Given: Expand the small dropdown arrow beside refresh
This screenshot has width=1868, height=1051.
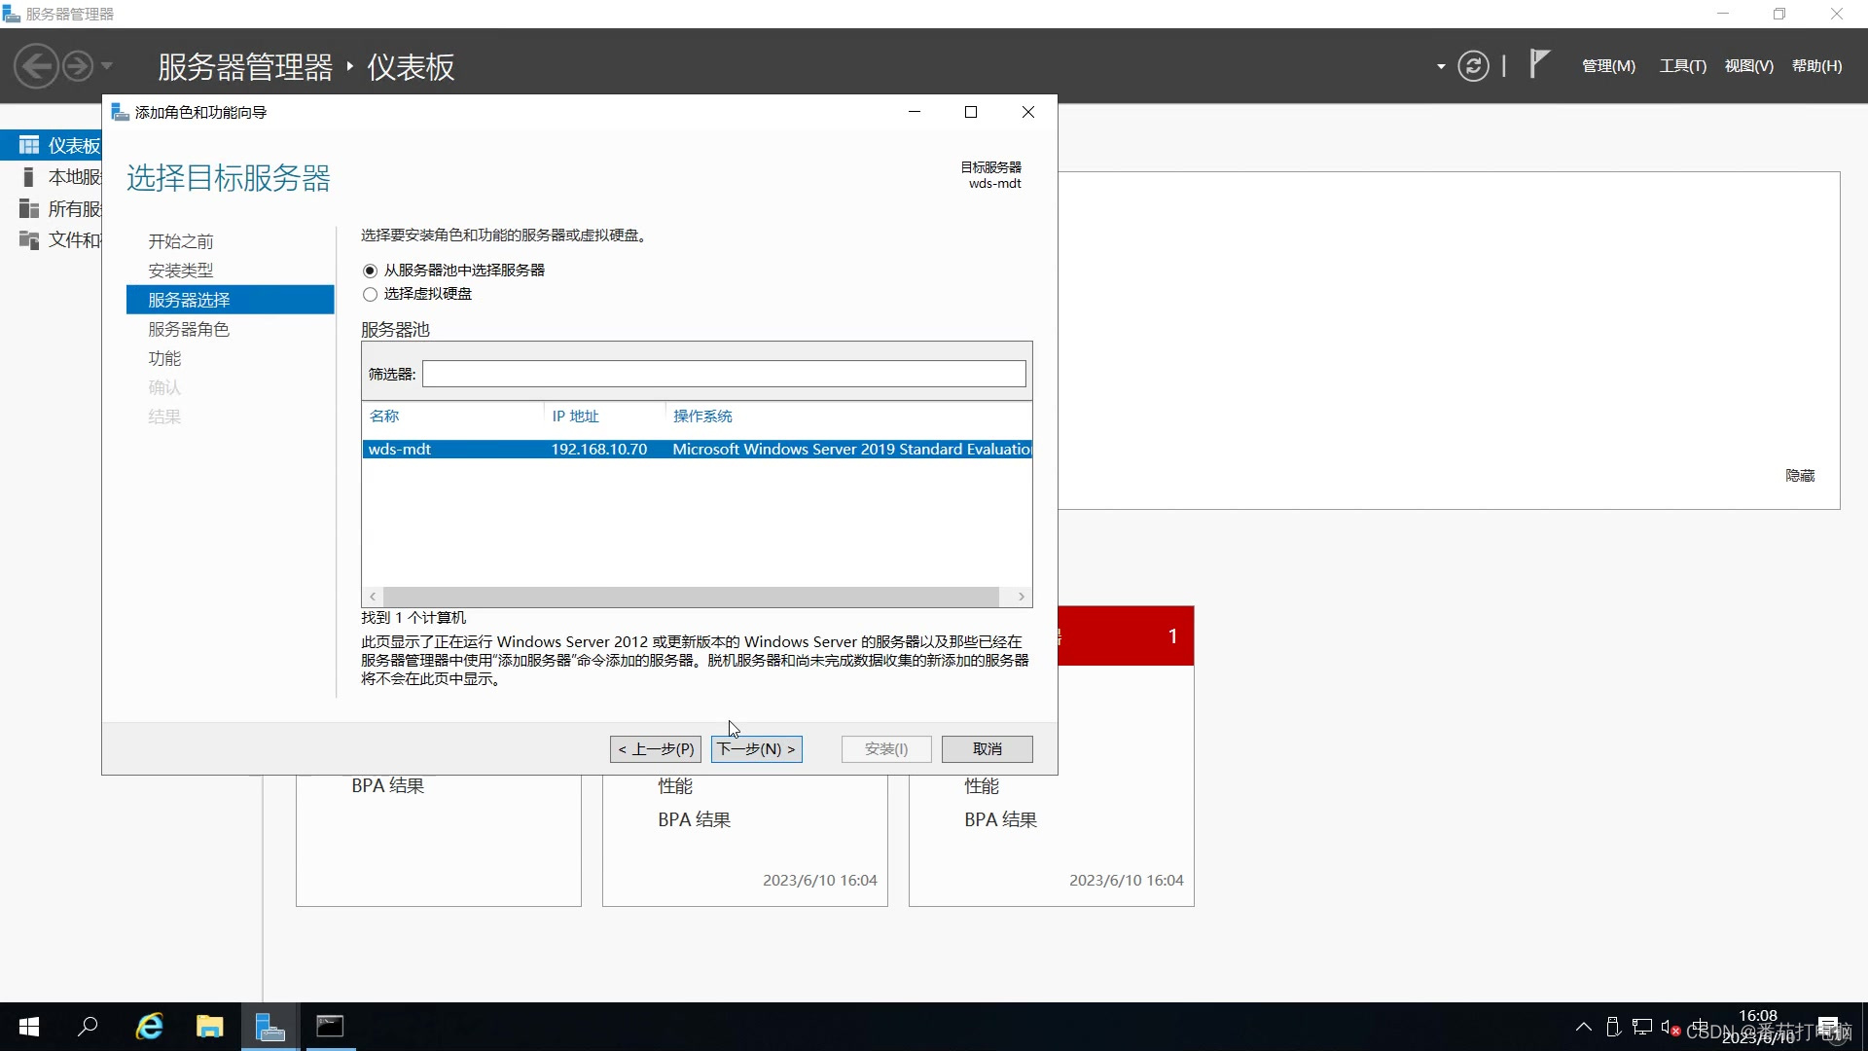Looking at the screenshot, I should coord(1441,66).
